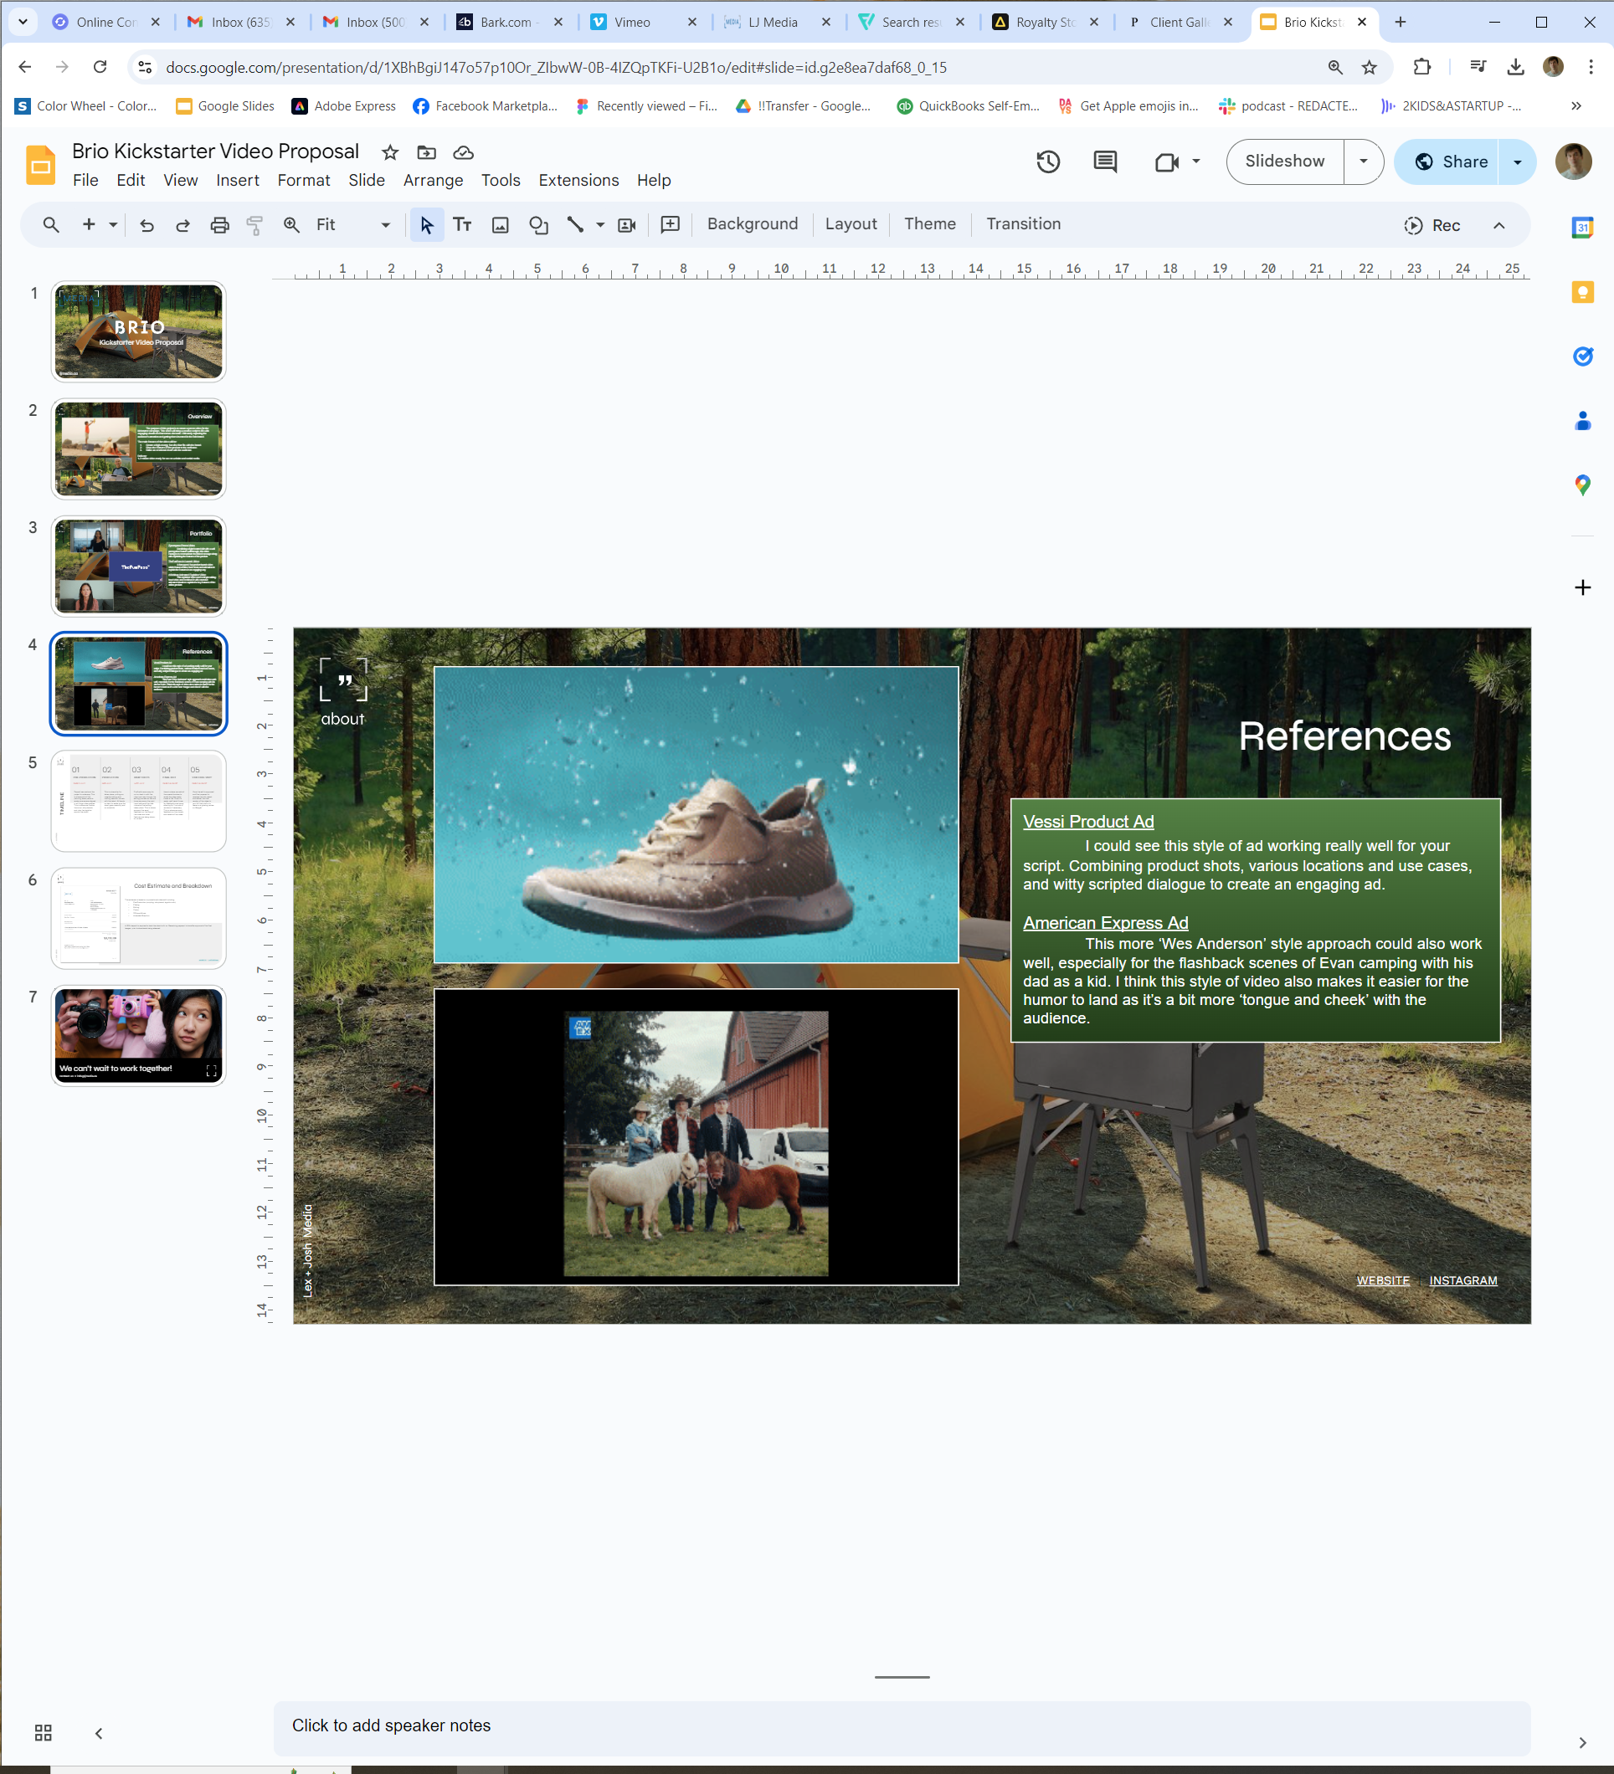The height and width of the screenshot is (1774, 1614).
Task: Click the American Express Ad link
Action: coord(1105,922)
